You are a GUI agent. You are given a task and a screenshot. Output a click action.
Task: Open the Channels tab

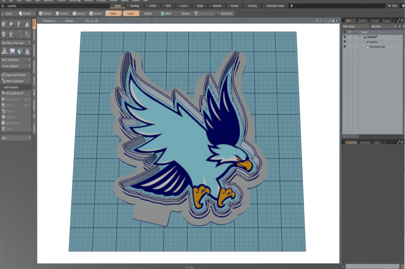365,142
